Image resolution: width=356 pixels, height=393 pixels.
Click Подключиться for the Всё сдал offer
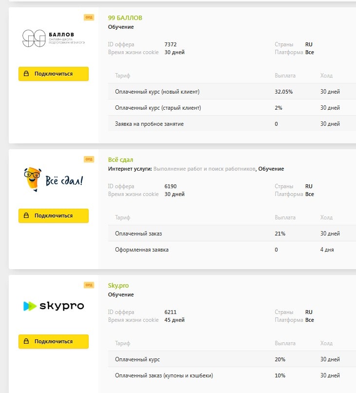(x=54, y=216)
